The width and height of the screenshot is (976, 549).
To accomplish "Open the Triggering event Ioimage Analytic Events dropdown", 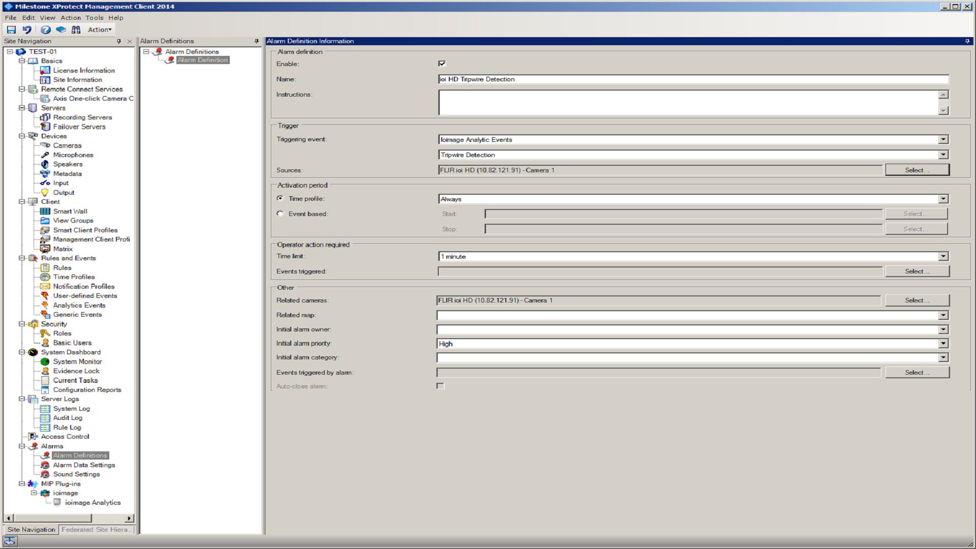I will 943,139.
